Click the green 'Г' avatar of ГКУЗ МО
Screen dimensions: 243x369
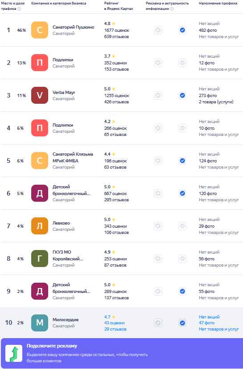tap(40, 259)
